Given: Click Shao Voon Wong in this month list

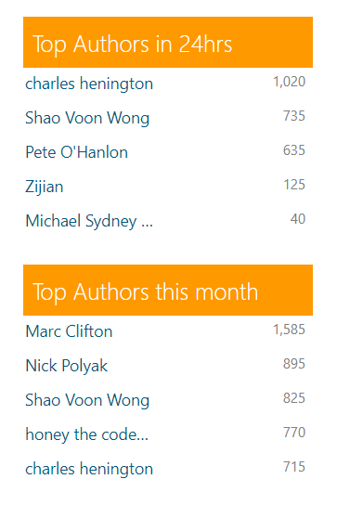Looking at the screenshot, I should 87,400.
